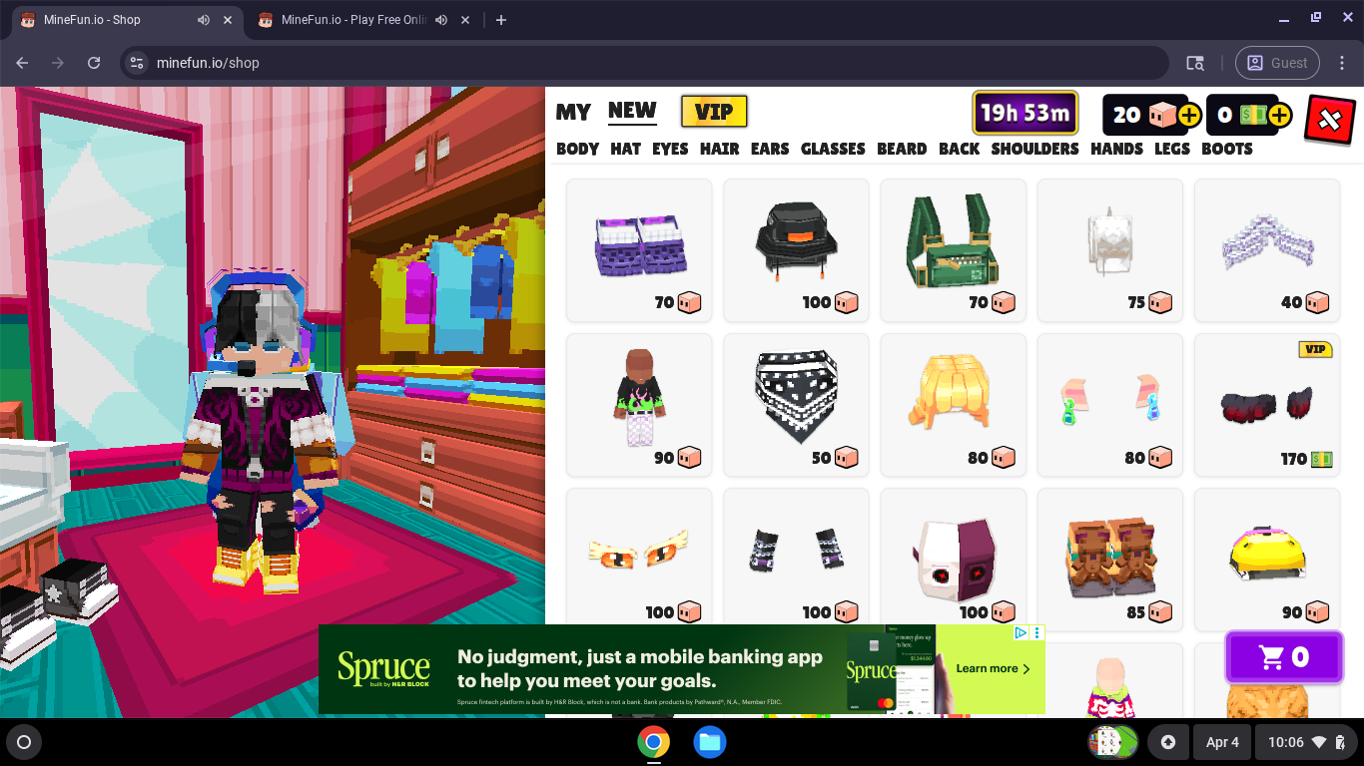Reload the shop page
This screenshot has width=1364, height=766.
94,63
